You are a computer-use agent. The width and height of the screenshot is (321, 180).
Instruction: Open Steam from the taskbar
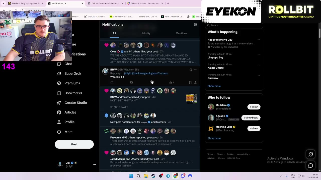(153, 176)
